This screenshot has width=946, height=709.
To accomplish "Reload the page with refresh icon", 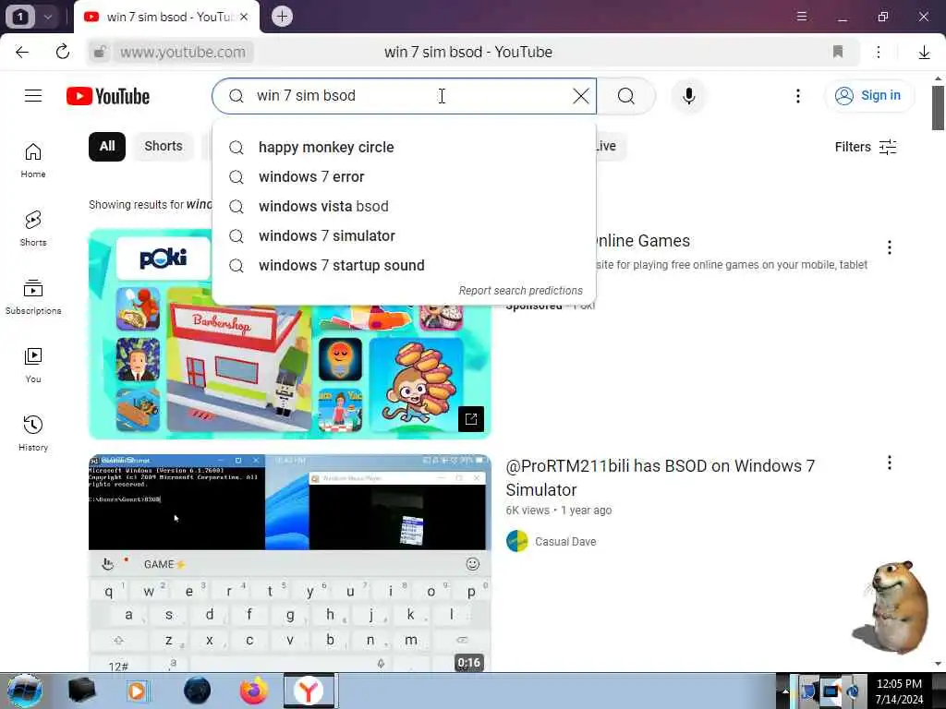I will pyautogui.click(x=62, y=52).
